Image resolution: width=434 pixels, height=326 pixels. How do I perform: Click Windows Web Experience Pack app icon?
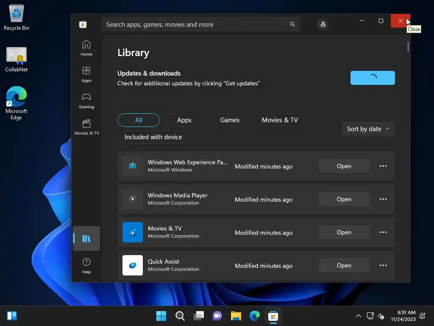coord(133,166)
